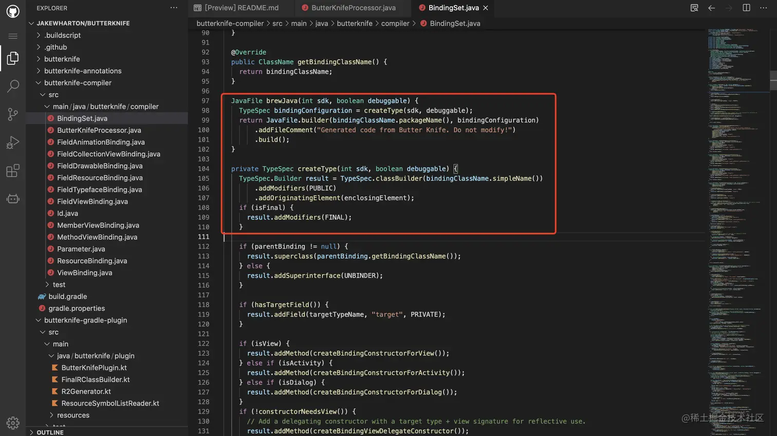Collapse the src folder under butterknife-gradle-plugin
The height and width of the screenshot is (436, 777).
[107, 332]
